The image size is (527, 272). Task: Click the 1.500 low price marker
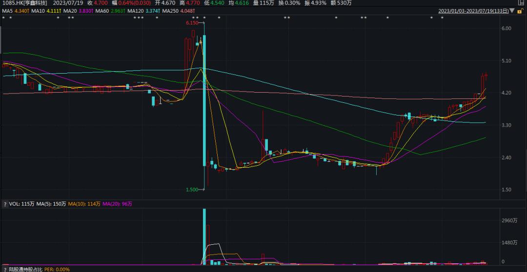coord(192,190)
